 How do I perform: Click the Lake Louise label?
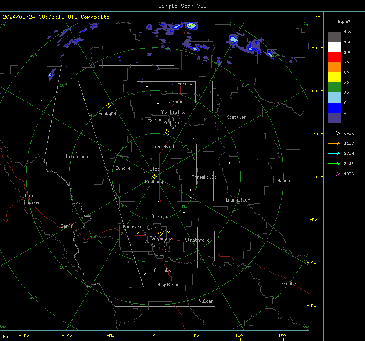pos(31,199)
